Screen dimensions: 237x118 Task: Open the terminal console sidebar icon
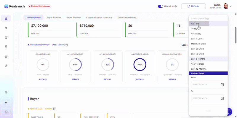click(x=6, y=112)
